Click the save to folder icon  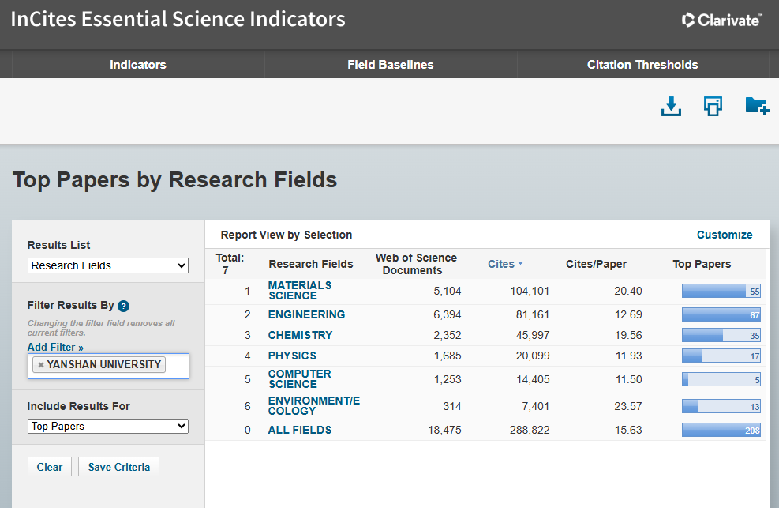coord(756,106)
